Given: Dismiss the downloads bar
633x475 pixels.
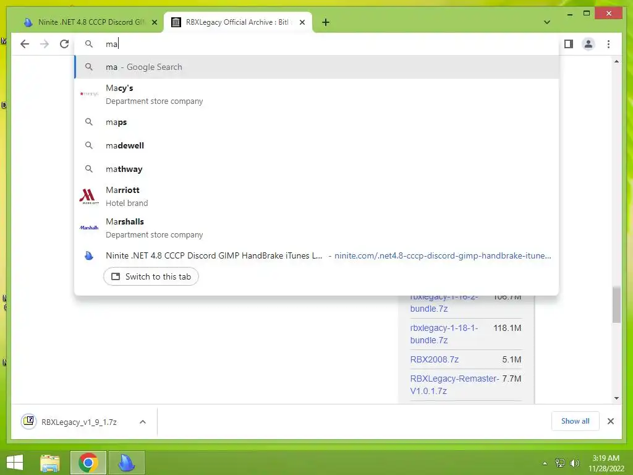Looking at the screenshot, I should click(610, 421).
